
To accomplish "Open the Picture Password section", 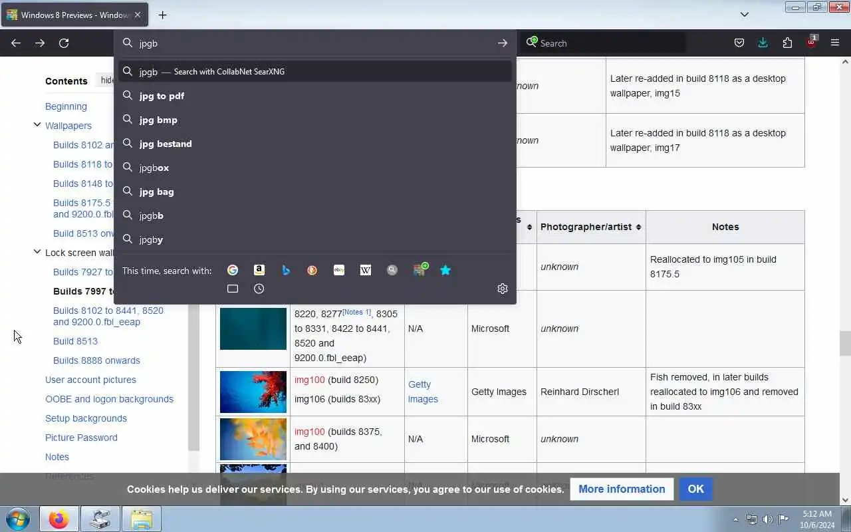I will (x=81, y=438).
